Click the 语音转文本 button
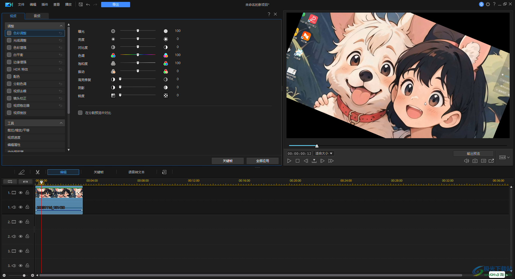This screenshot has height=279, width=515. click(x=137, y=172)
